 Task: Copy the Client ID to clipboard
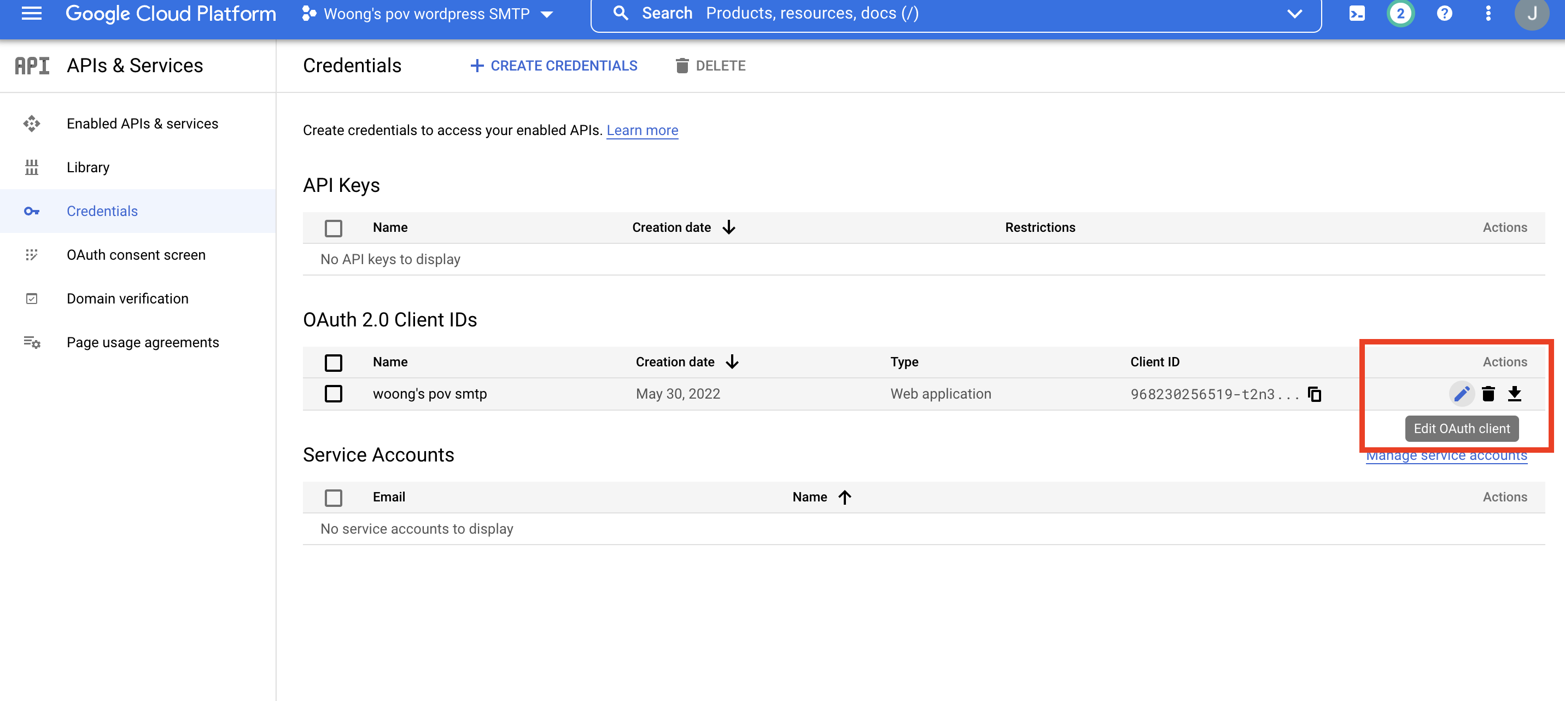[x=1315, y=394]
